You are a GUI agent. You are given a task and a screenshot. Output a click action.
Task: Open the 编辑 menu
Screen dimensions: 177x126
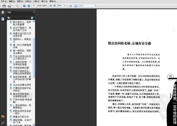pyautogui.click(x=12, y=1)
